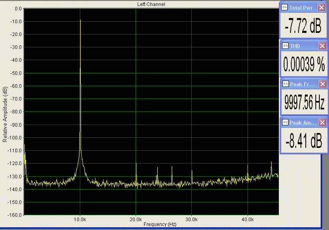Click the THD title bar text
The image size is (329, 230).
(295, 46)
